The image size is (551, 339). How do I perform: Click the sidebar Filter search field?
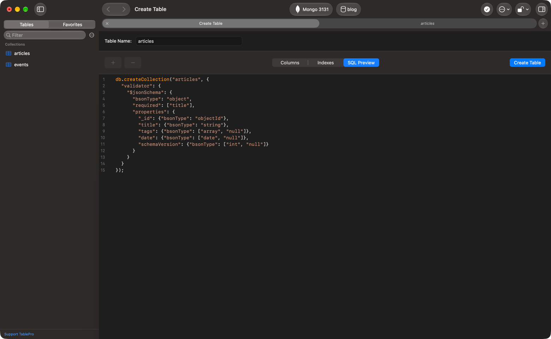45,35
